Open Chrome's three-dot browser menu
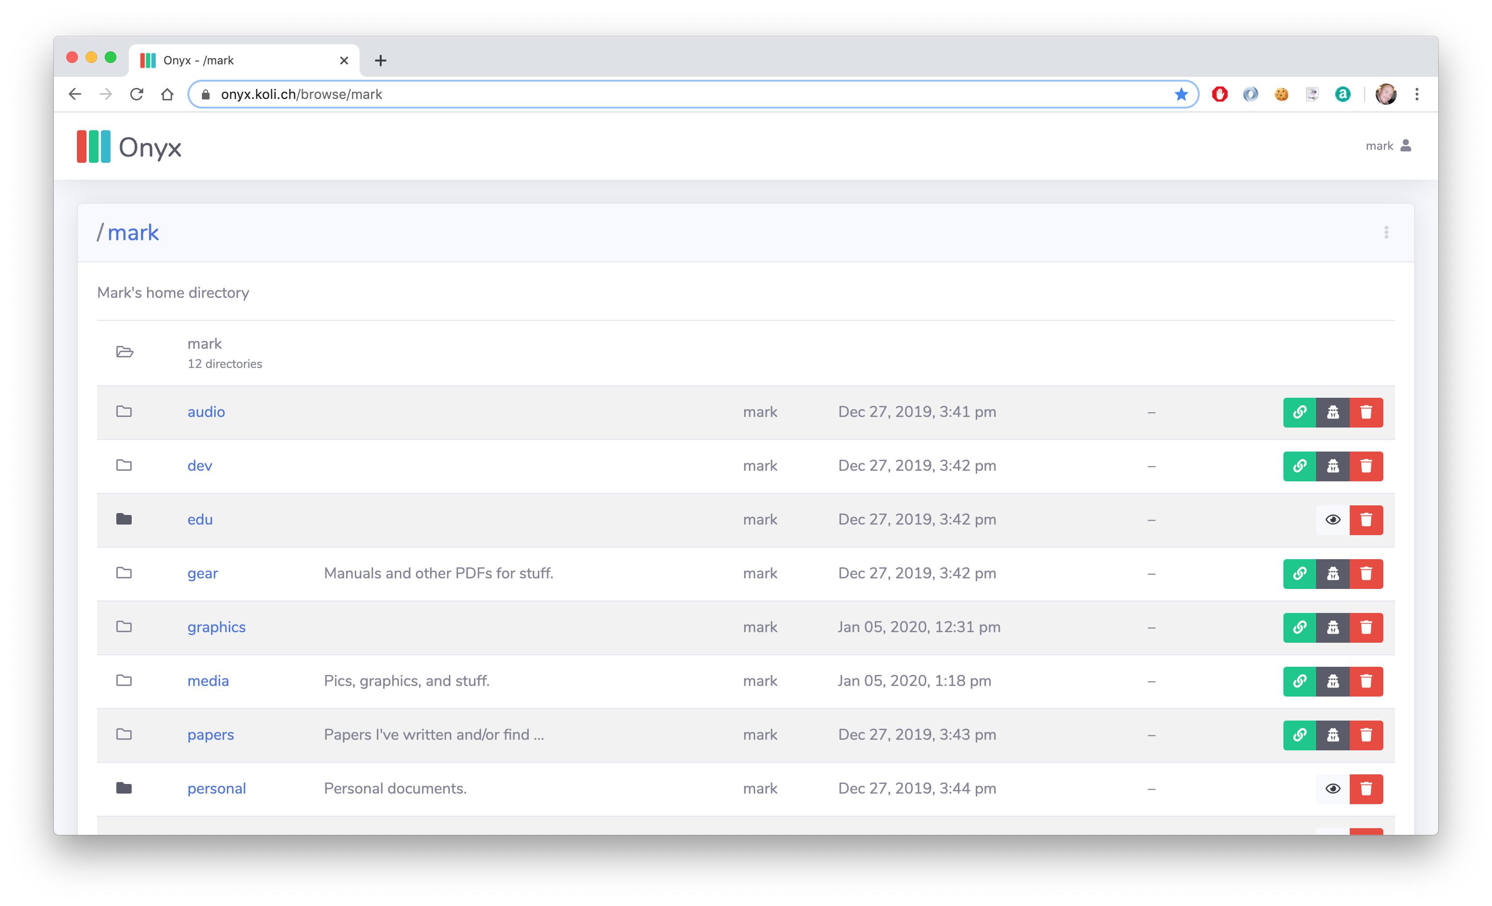 [1417, 95]
